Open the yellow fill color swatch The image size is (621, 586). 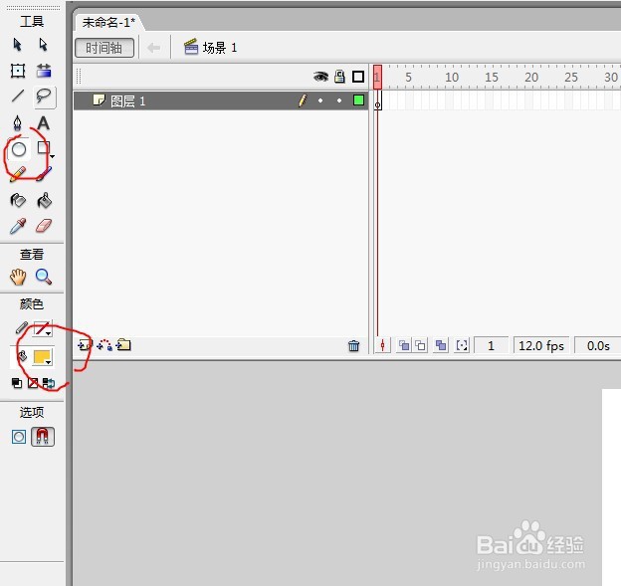[43, 357]
